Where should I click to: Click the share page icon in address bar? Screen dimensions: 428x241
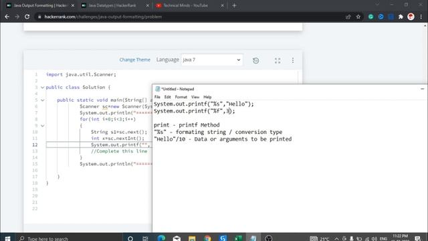348,17
